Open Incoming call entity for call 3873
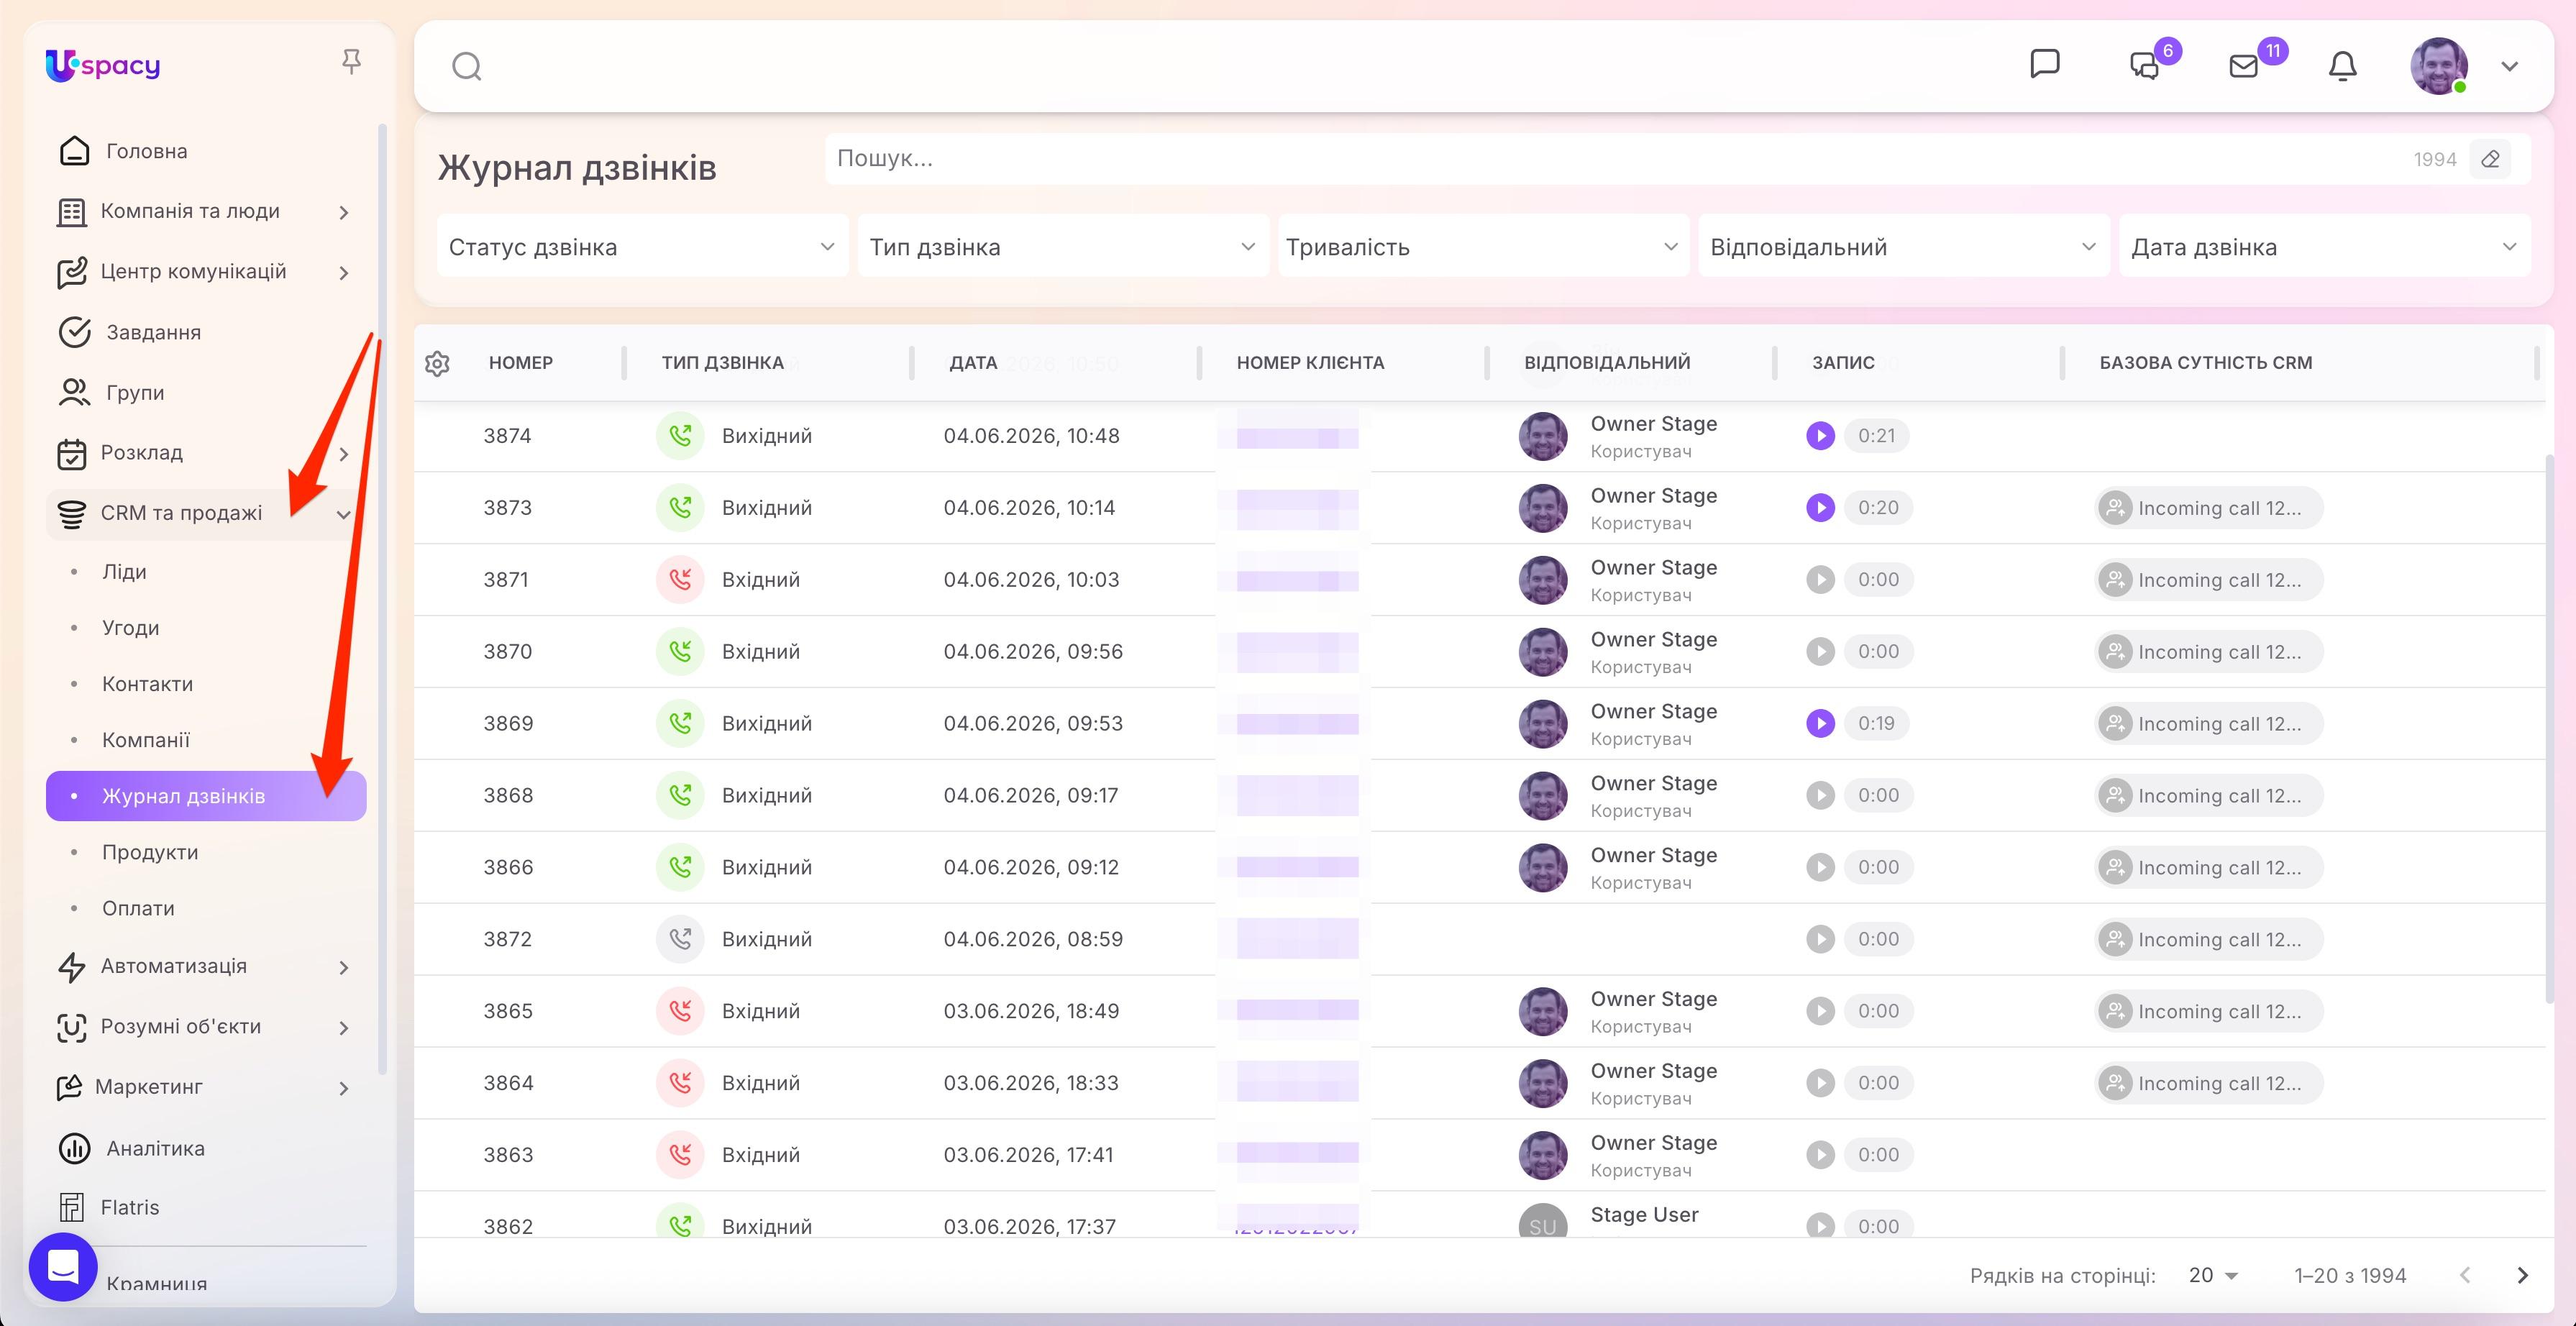The image size is (2576, 1326). (x=2209, y=508)
